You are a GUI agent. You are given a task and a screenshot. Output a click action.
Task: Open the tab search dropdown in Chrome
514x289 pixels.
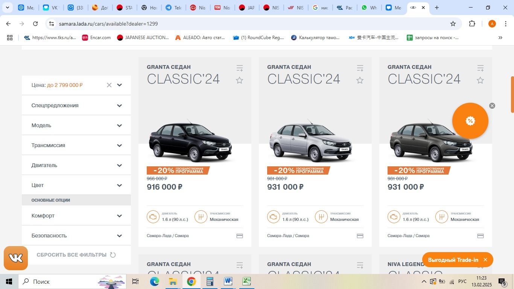coord(7,8)
